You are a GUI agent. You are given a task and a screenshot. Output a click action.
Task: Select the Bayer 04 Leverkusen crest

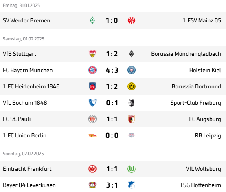[92, 185]
